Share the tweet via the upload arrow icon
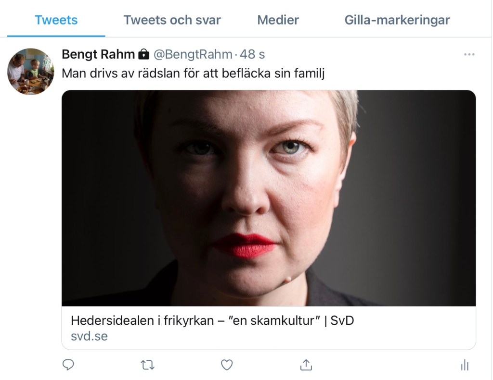493x380 pixels. point(306,365)
